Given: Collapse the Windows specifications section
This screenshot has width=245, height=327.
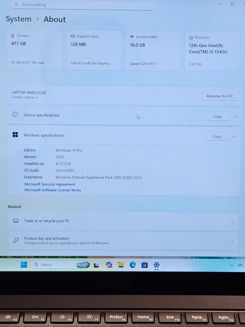Looking at the screenshot, I should (x=234, y=137).
